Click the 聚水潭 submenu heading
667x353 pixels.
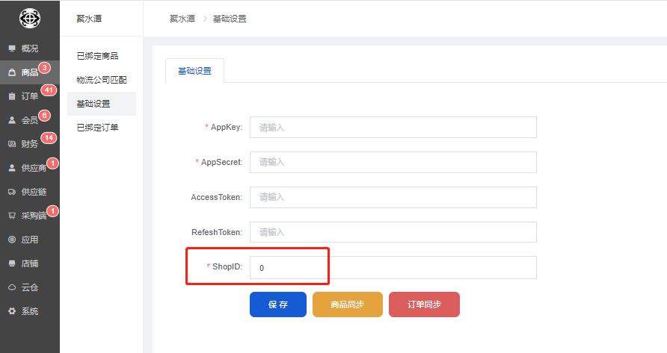point(89,19)
